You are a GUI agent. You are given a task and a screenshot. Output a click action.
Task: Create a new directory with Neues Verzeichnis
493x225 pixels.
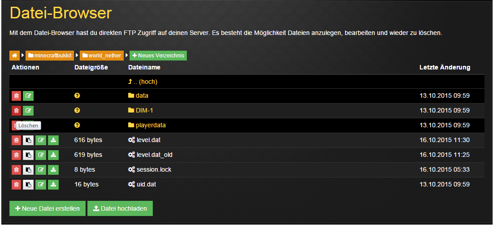(x=158, y=56)
